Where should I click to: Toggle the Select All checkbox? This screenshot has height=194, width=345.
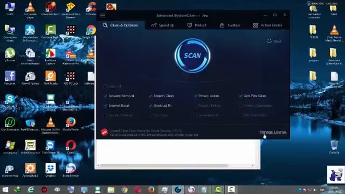[105, 86]
